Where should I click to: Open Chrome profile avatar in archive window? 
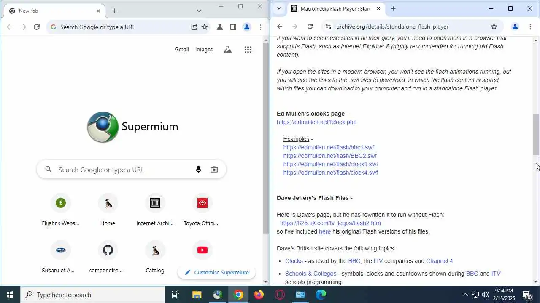515,27
